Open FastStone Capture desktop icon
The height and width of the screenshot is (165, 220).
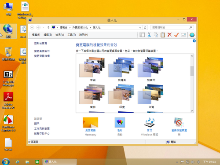(x=8, y=123)
